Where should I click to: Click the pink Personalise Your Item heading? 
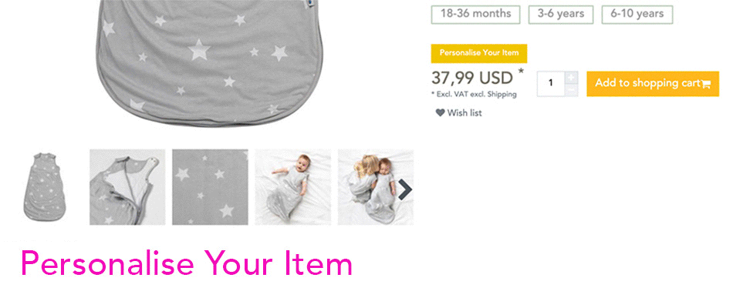(x=187, y=263)
